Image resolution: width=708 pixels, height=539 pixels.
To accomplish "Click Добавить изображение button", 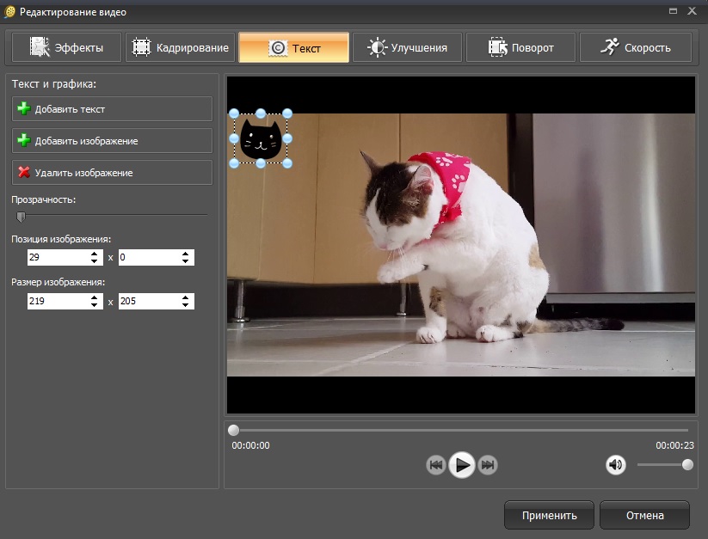I will pyautogui.click(x=112, y=140).
